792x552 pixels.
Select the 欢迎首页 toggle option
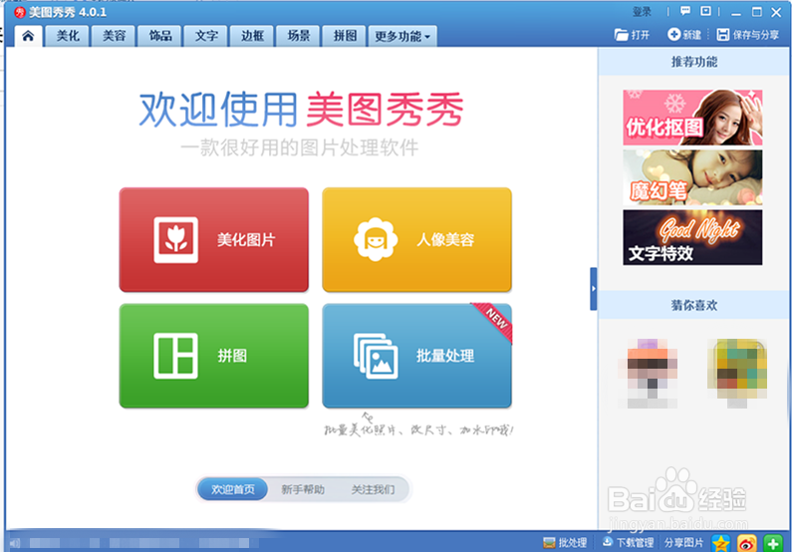232,489
